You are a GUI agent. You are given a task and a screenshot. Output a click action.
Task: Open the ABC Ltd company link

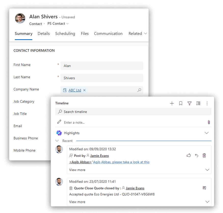tap(75, 90)
